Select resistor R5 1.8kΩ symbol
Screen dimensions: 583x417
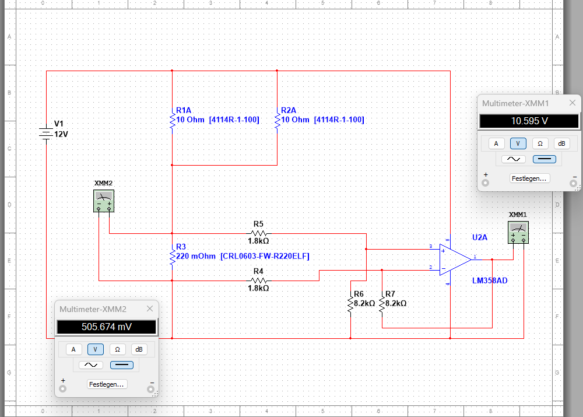(x=258, y=233)
